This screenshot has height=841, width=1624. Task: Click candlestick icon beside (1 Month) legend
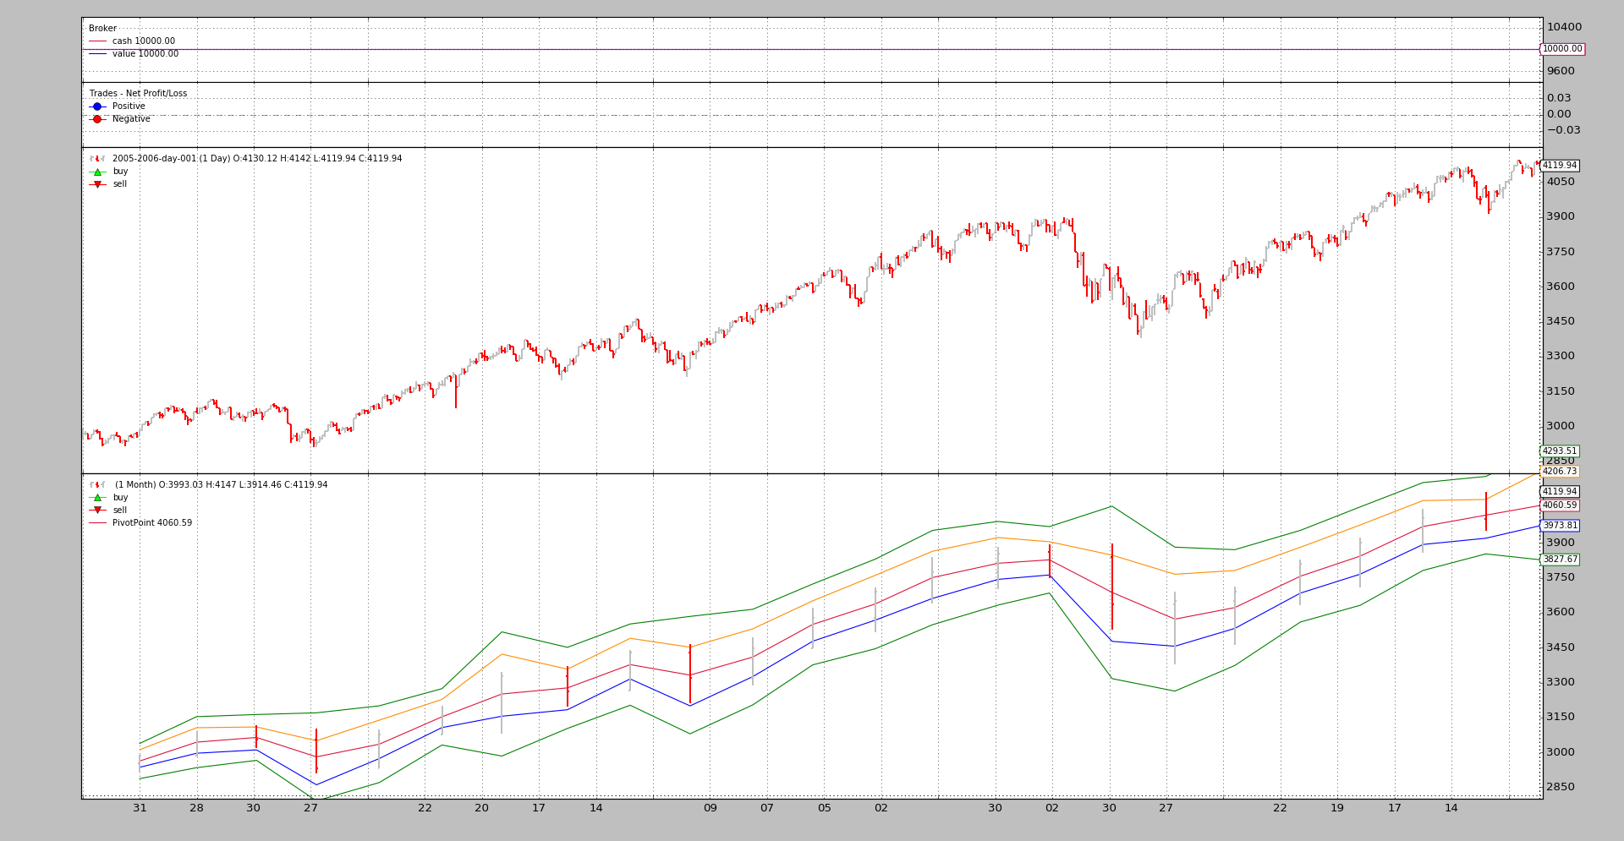coord(97,485)
